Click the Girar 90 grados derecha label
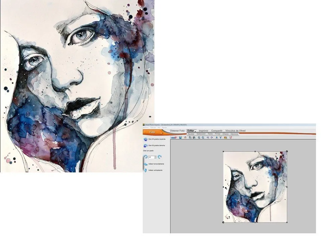The image size is (321, 241). (x=156, y=146)
